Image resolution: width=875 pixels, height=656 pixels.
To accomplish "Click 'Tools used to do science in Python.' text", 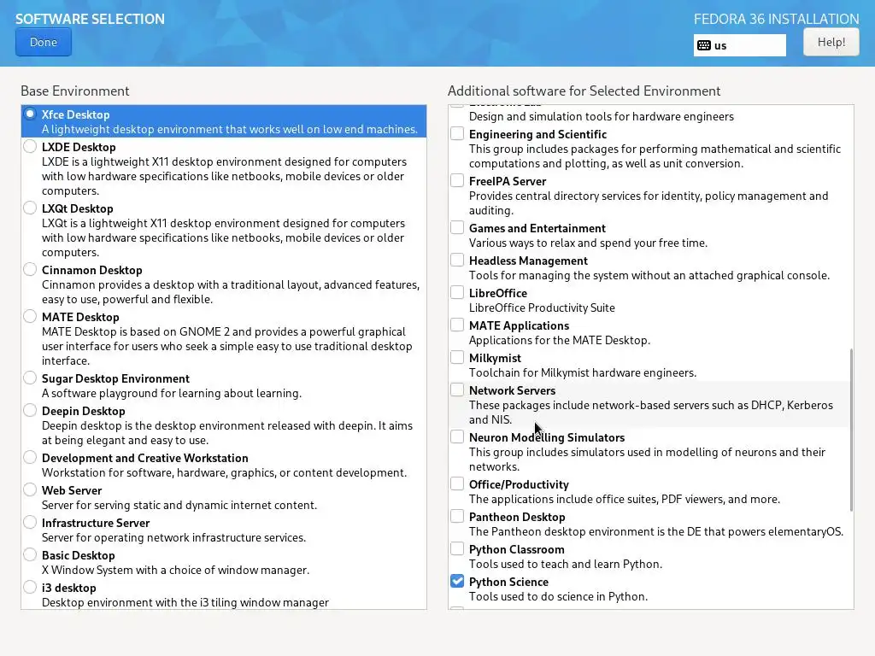I will [x=558, y=597].
